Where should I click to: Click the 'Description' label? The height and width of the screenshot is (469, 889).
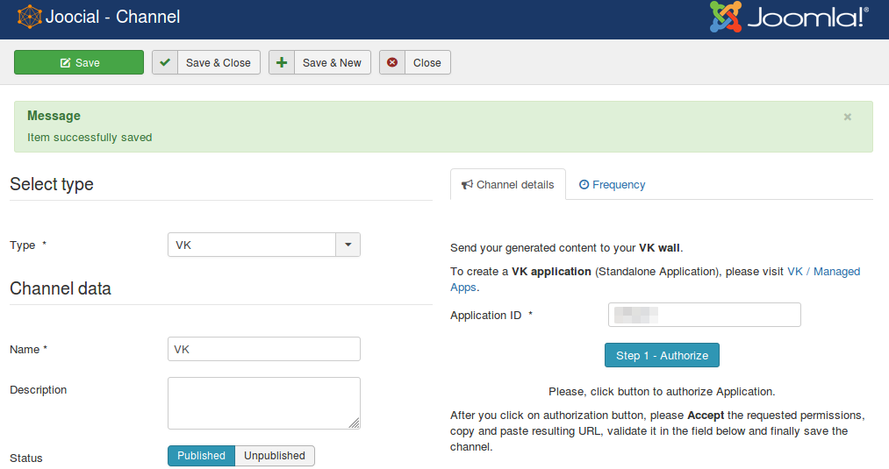click(38, 390)
